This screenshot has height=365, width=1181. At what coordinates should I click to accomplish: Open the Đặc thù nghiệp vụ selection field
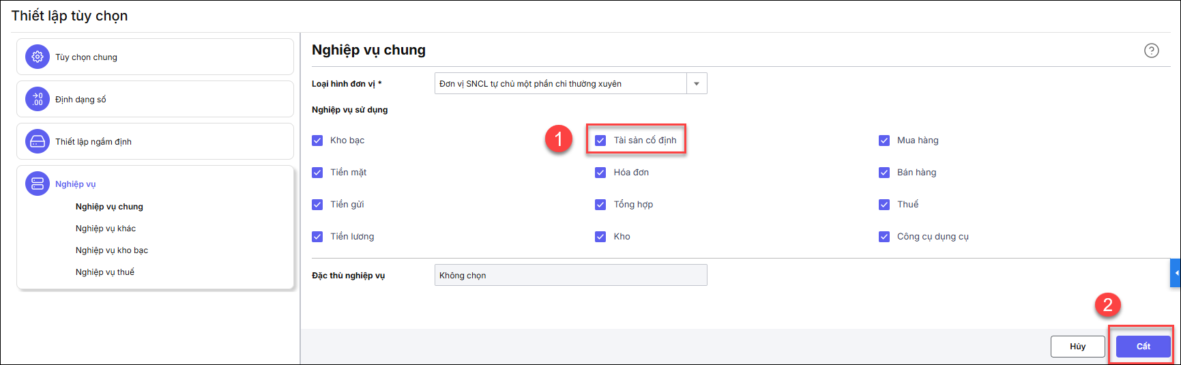pyautogui.click(x=570, y=276)
